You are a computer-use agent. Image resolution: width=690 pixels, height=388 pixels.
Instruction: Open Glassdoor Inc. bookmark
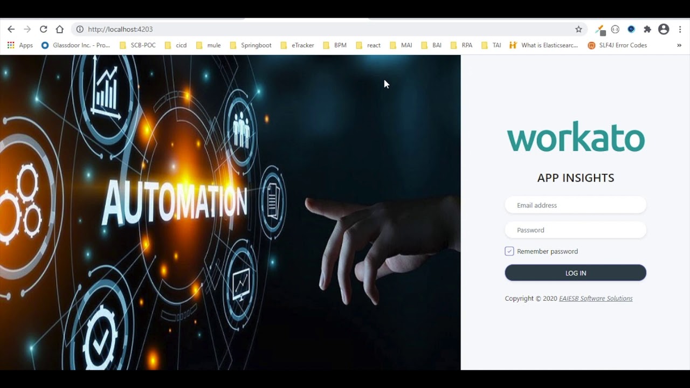coord(76,45)
